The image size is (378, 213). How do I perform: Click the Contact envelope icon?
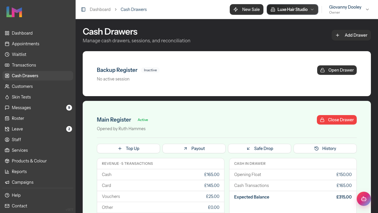coord(7,206)
